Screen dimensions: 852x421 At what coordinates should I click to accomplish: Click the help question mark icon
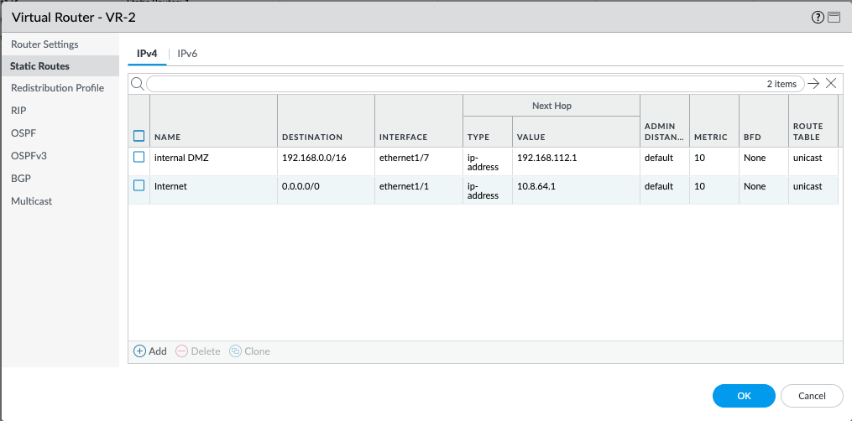click(818, 17)
